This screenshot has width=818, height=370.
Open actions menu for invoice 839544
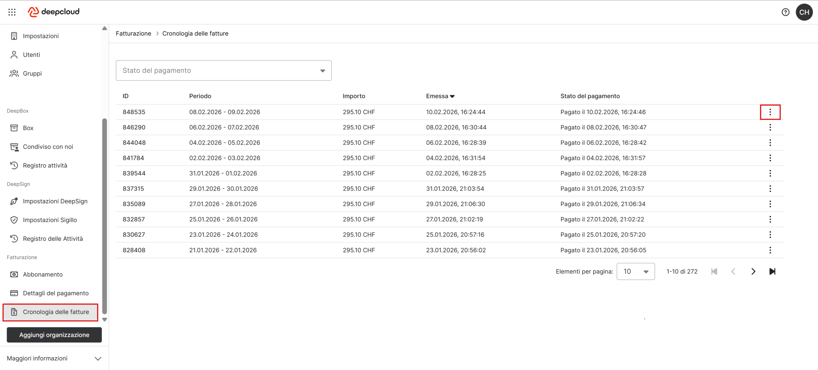[x=770, y=173]
